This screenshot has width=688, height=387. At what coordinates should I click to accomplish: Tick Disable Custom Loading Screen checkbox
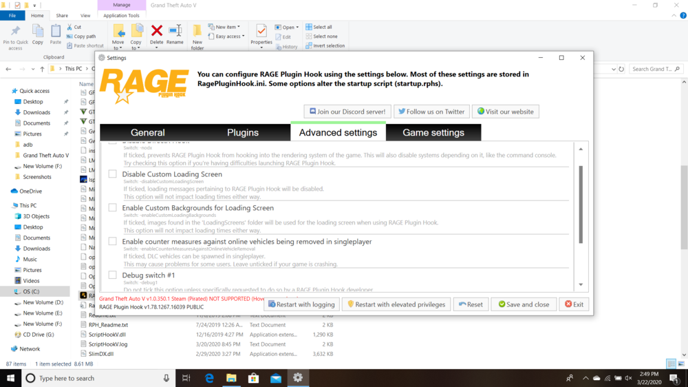(x=113, y=174)
